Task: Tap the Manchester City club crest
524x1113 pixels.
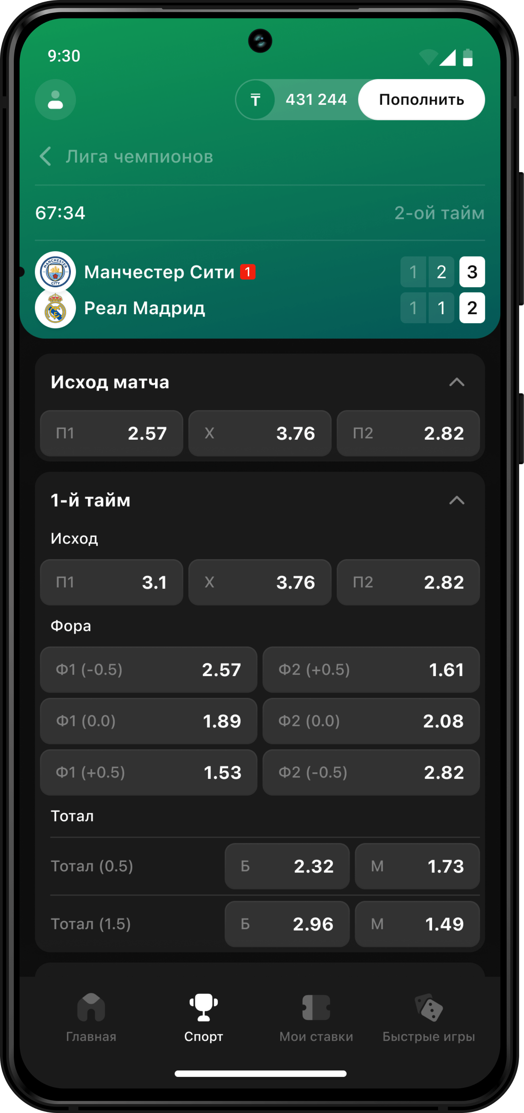Action: (x=55, y=272)
